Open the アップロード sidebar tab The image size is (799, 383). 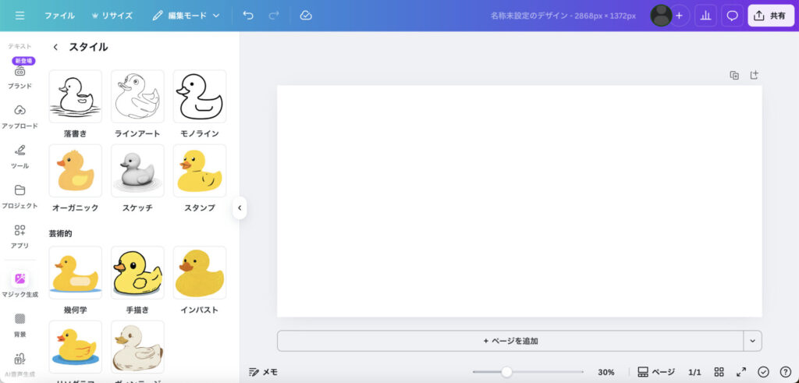point(20,117)
